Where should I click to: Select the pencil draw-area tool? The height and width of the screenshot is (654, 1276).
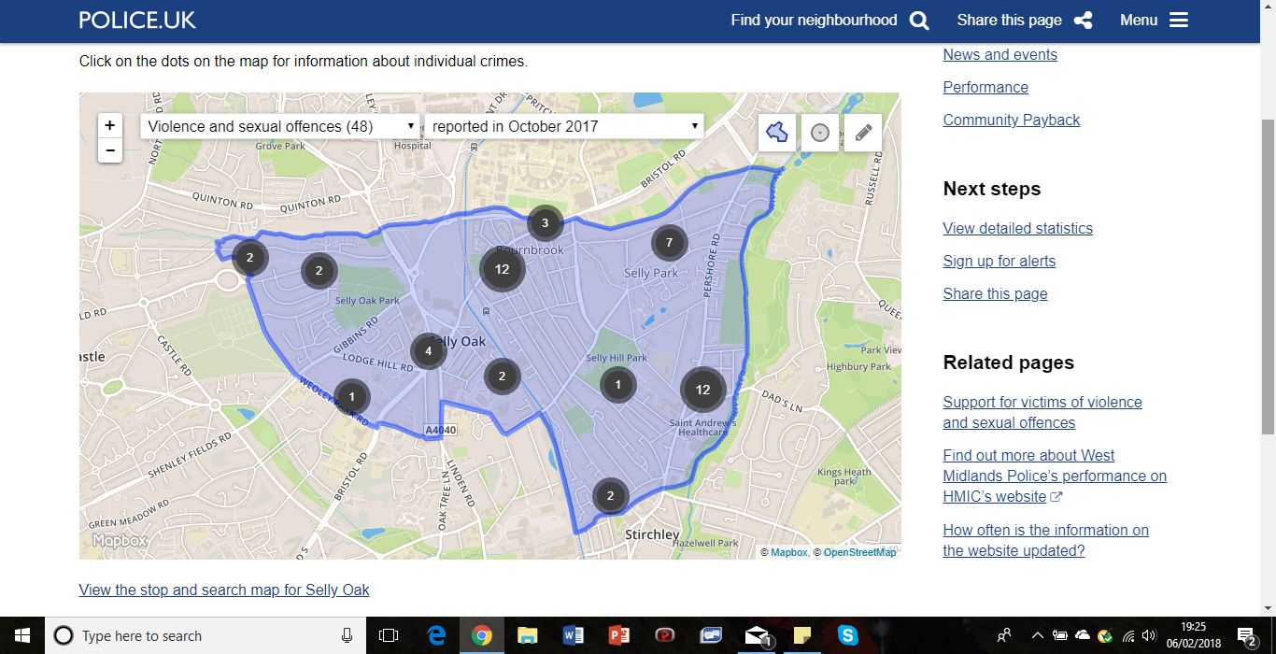(863, 133)
